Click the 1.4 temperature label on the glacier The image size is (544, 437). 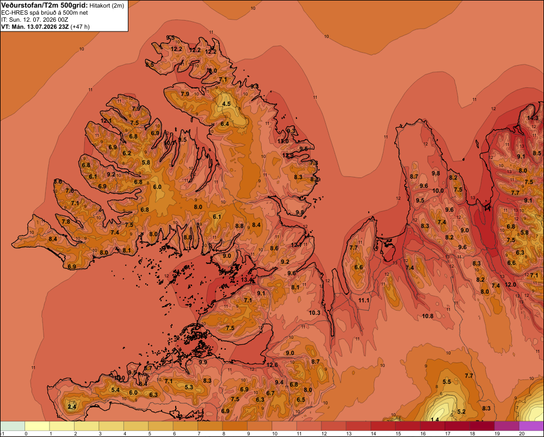[x=435, y=419]
